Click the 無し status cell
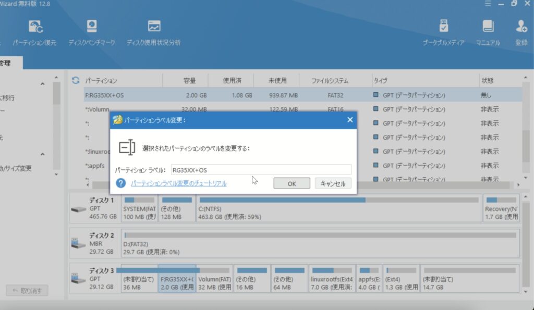 [486, 95]
